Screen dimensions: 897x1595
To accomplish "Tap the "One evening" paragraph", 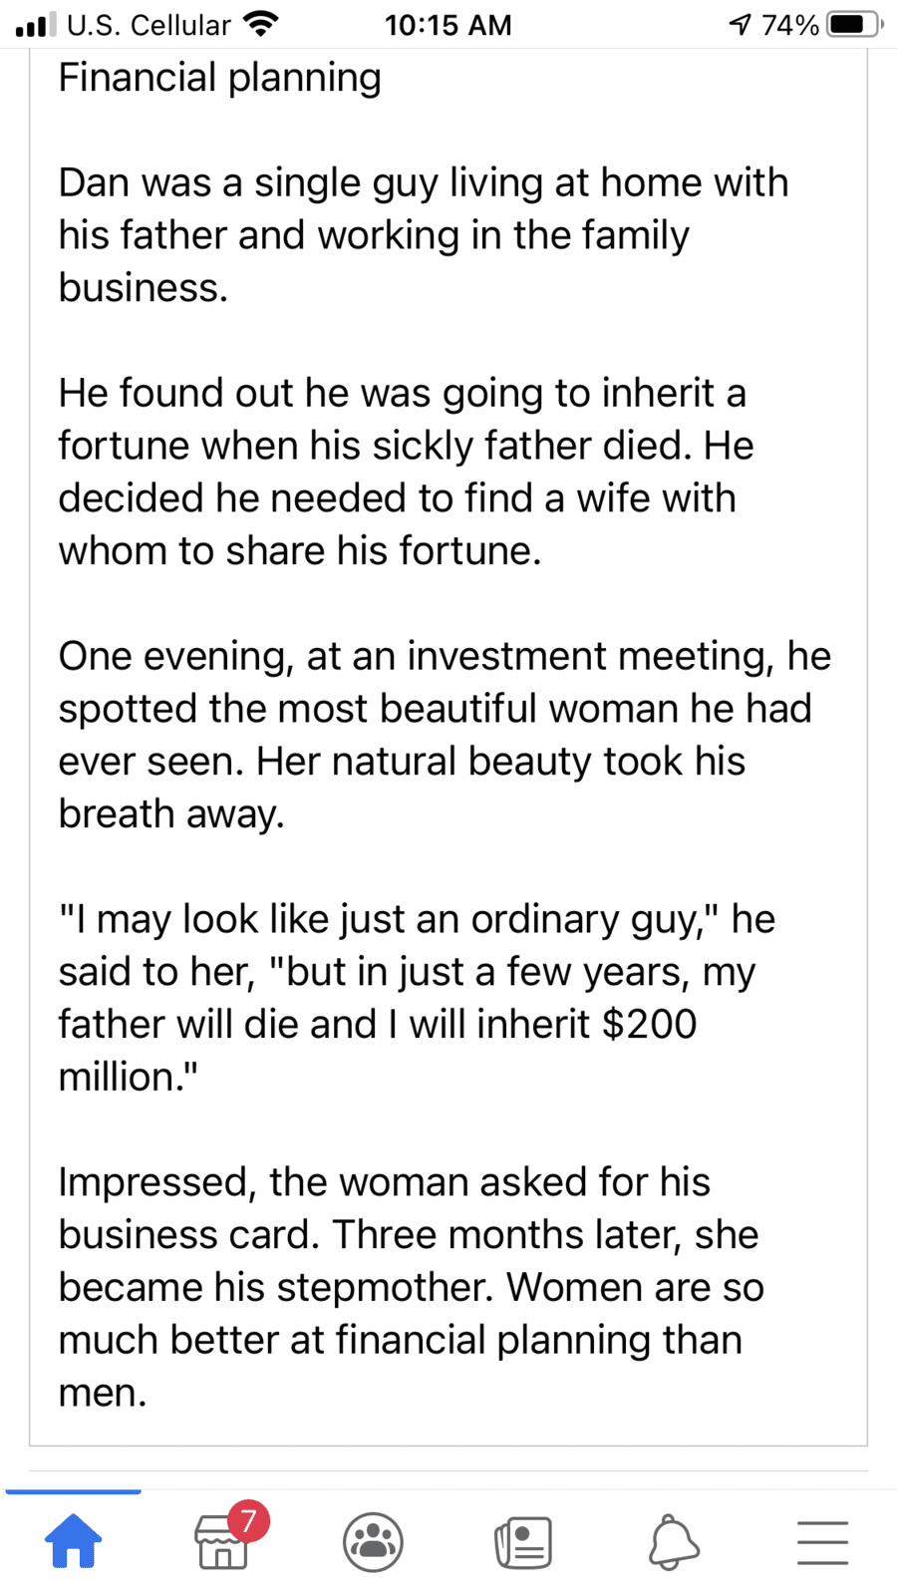I will pos(445,735).
